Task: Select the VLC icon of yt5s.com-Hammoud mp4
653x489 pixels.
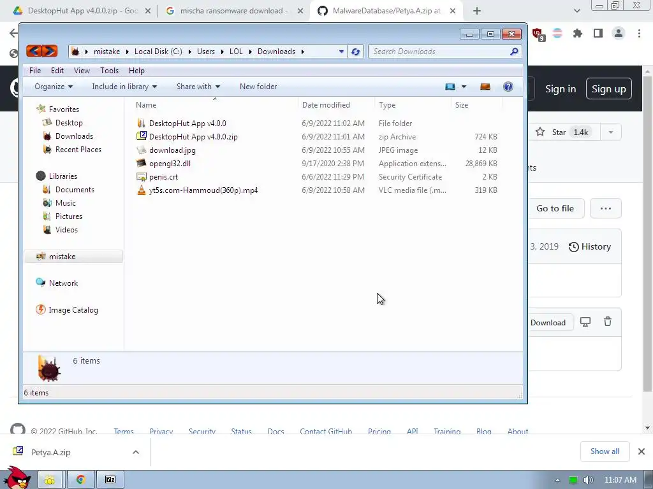Action: 141,190
